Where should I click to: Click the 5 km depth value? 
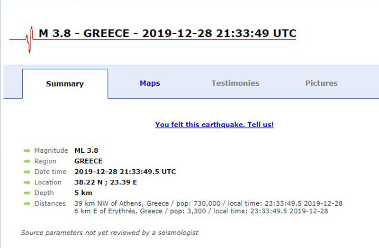pos(83,193)
